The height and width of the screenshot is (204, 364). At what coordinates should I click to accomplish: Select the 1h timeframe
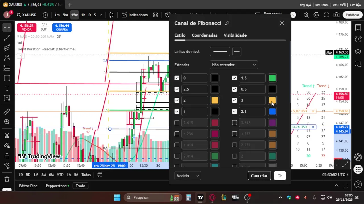[x=83, y=15]
